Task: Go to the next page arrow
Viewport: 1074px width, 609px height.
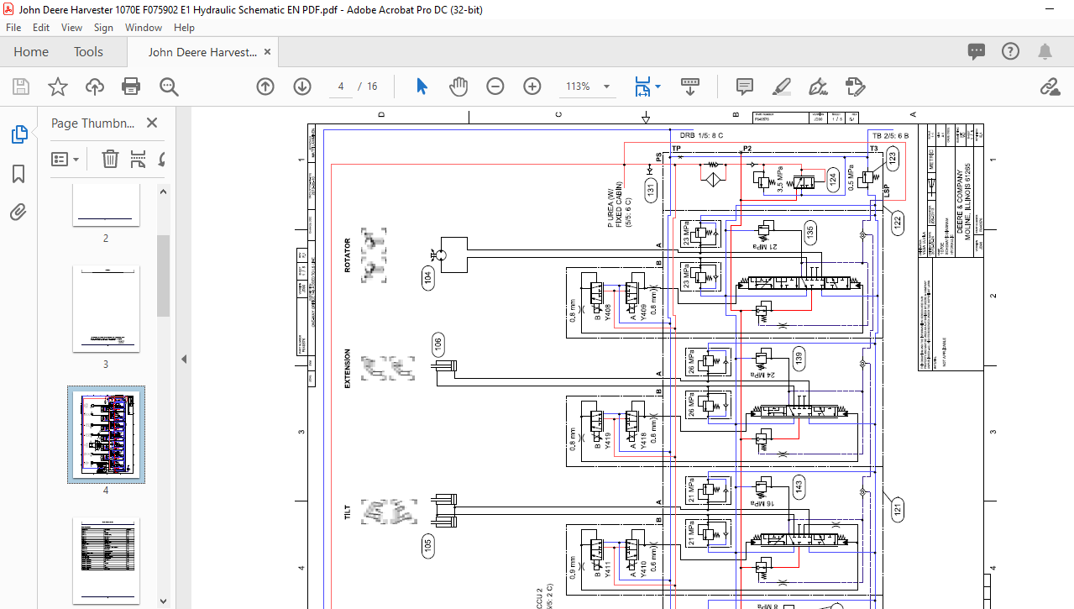Action: pos(302,87)
